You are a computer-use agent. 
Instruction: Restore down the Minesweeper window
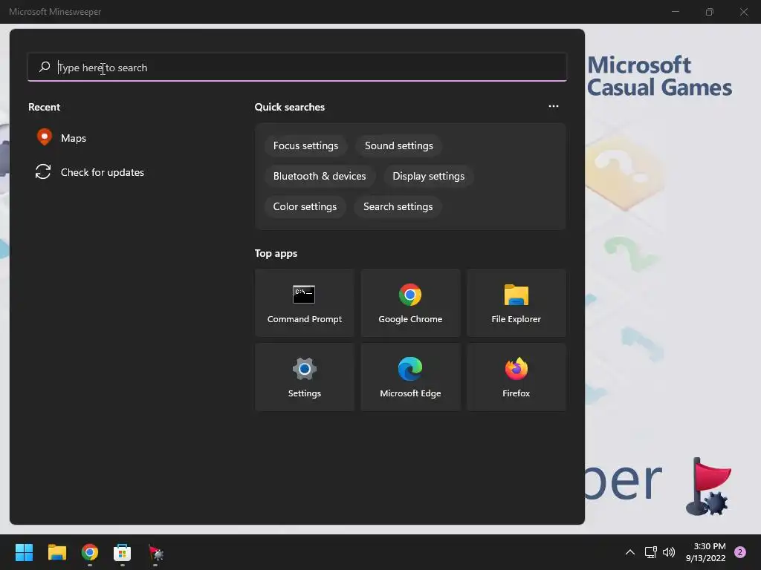(710, 12)
